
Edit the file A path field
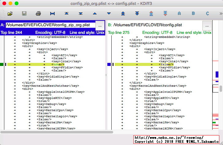51,25
